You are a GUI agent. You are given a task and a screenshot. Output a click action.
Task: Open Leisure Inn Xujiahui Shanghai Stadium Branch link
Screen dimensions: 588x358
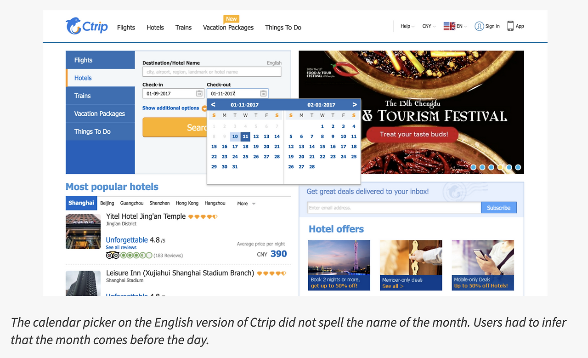(x=180, y=273)
